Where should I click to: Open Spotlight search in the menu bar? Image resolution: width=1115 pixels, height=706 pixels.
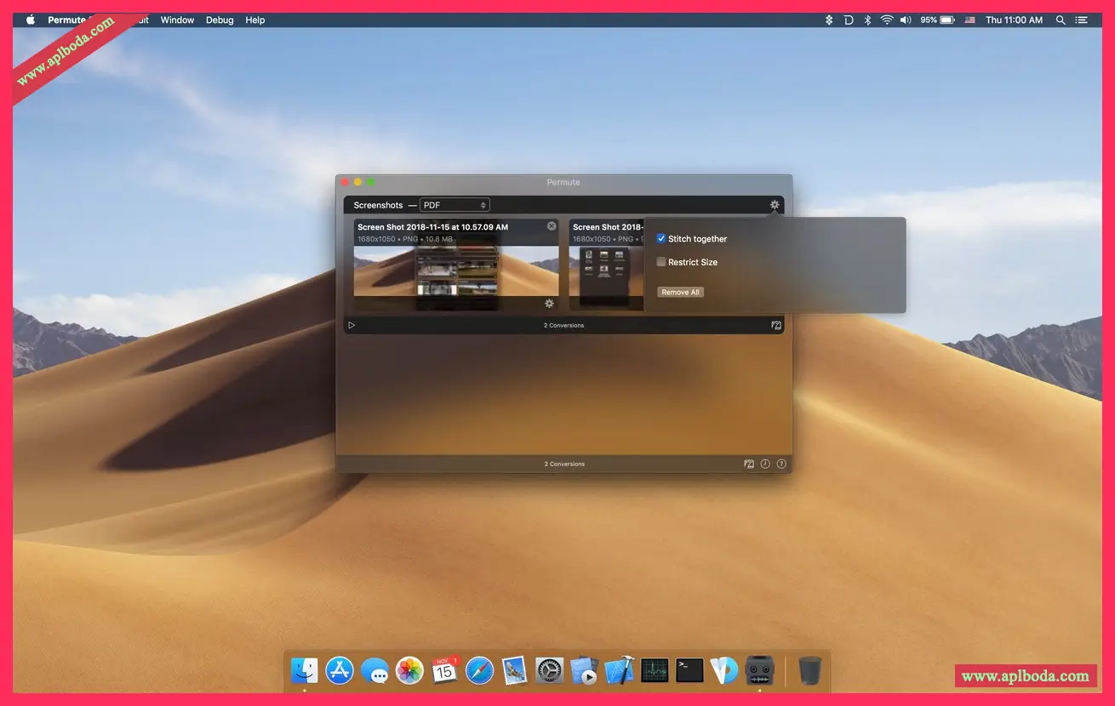click(1061, 20)
